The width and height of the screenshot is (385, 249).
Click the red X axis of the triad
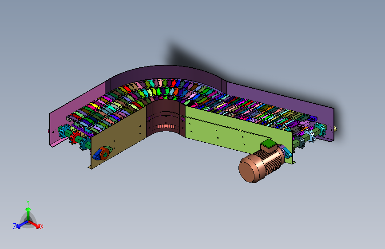click(35, 225)
